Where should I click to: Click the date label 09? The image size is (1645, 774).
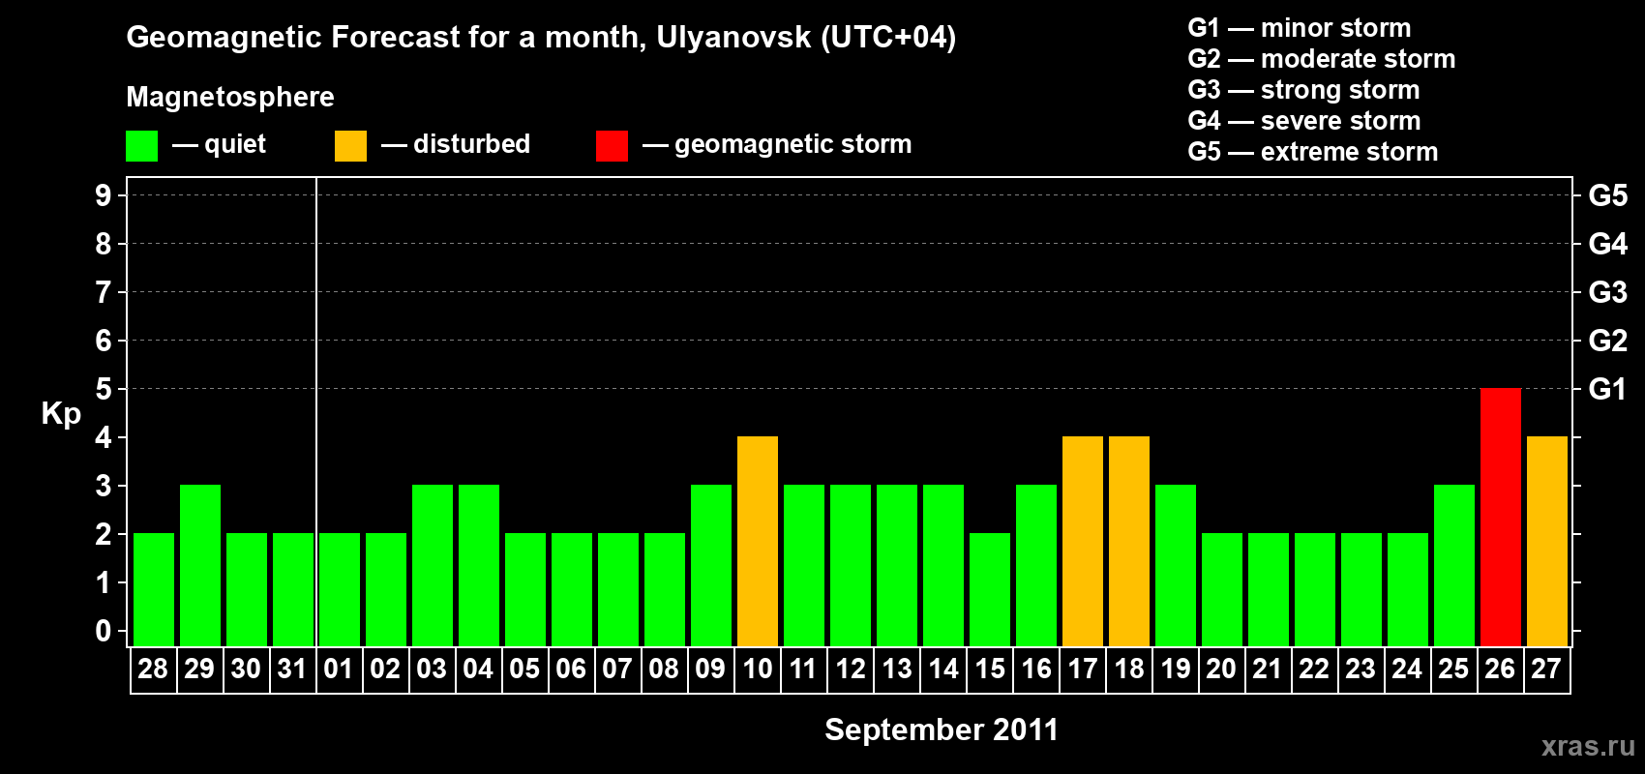(710, 670)
